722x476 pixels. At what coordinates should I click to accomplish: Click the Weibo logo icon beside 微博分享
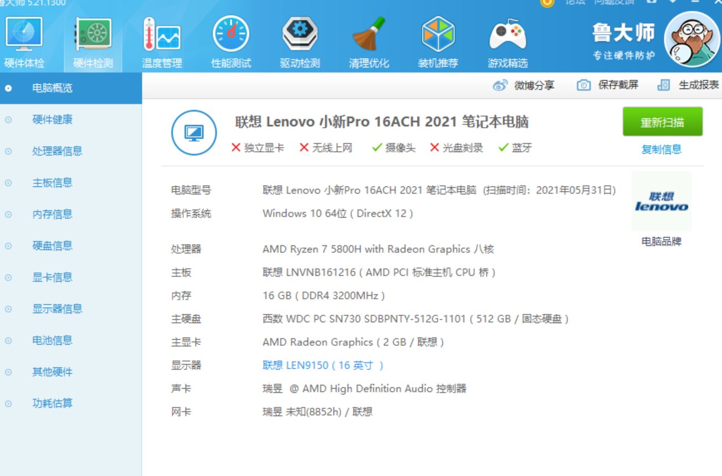500,85
